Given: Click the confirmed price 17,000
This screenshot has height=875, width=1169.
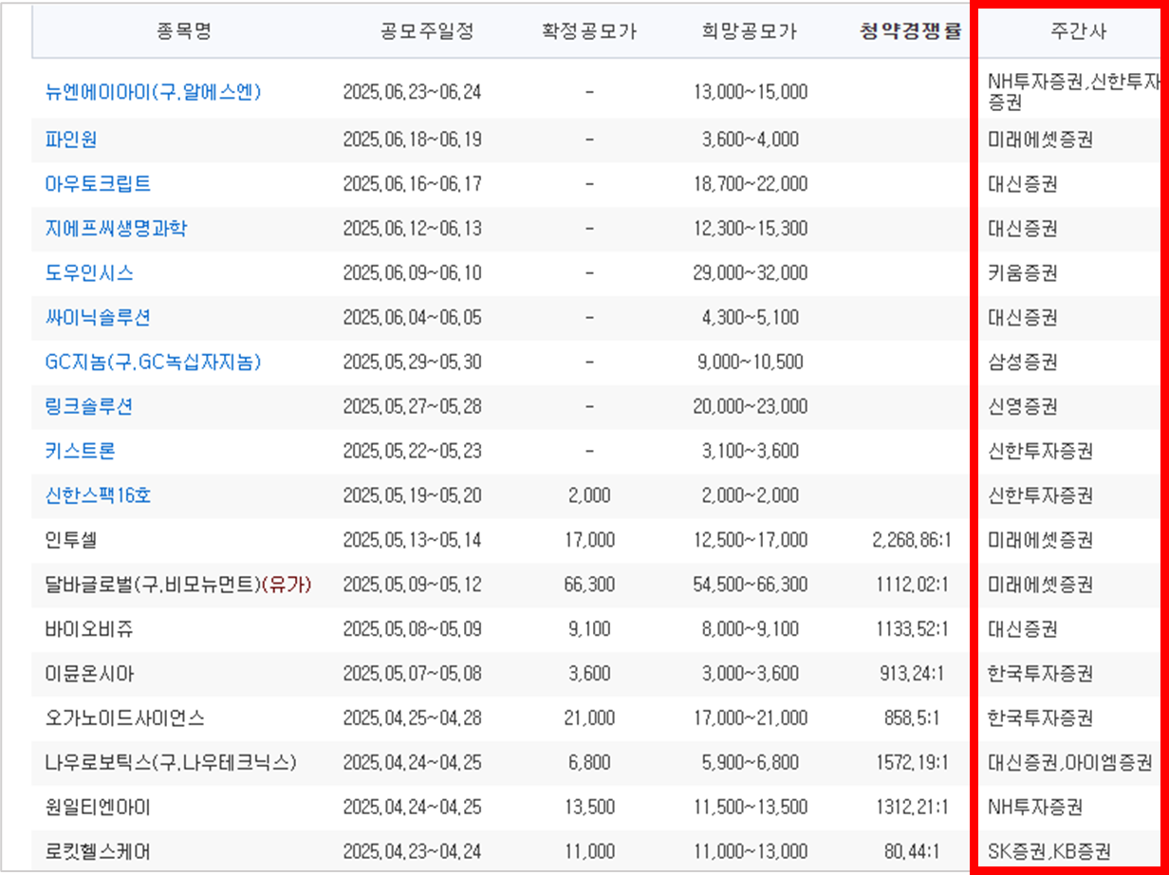Looking at the screenshot, I should [x=589, y=540].
